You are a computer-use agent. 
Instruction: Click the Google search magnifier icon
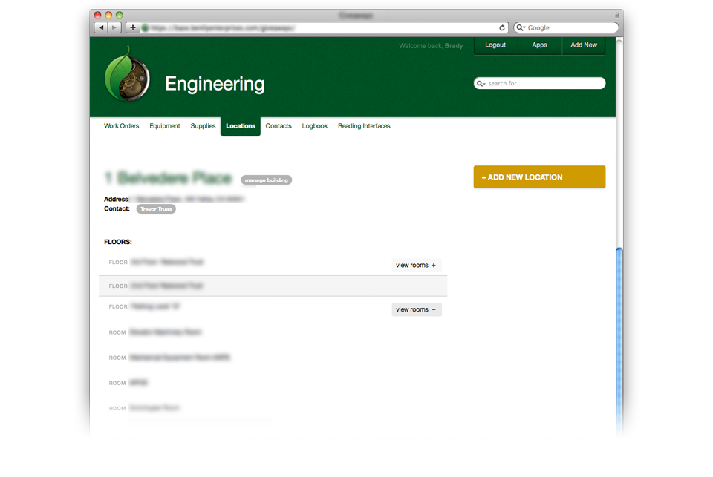pyautogui.click(x=520, y=27)
